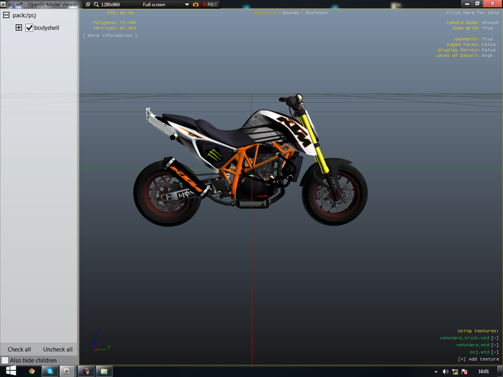Screen dimensions: 503x377
Task: Click the FPS counter readout
Action: pyautogui.click(x=120, y=13)
